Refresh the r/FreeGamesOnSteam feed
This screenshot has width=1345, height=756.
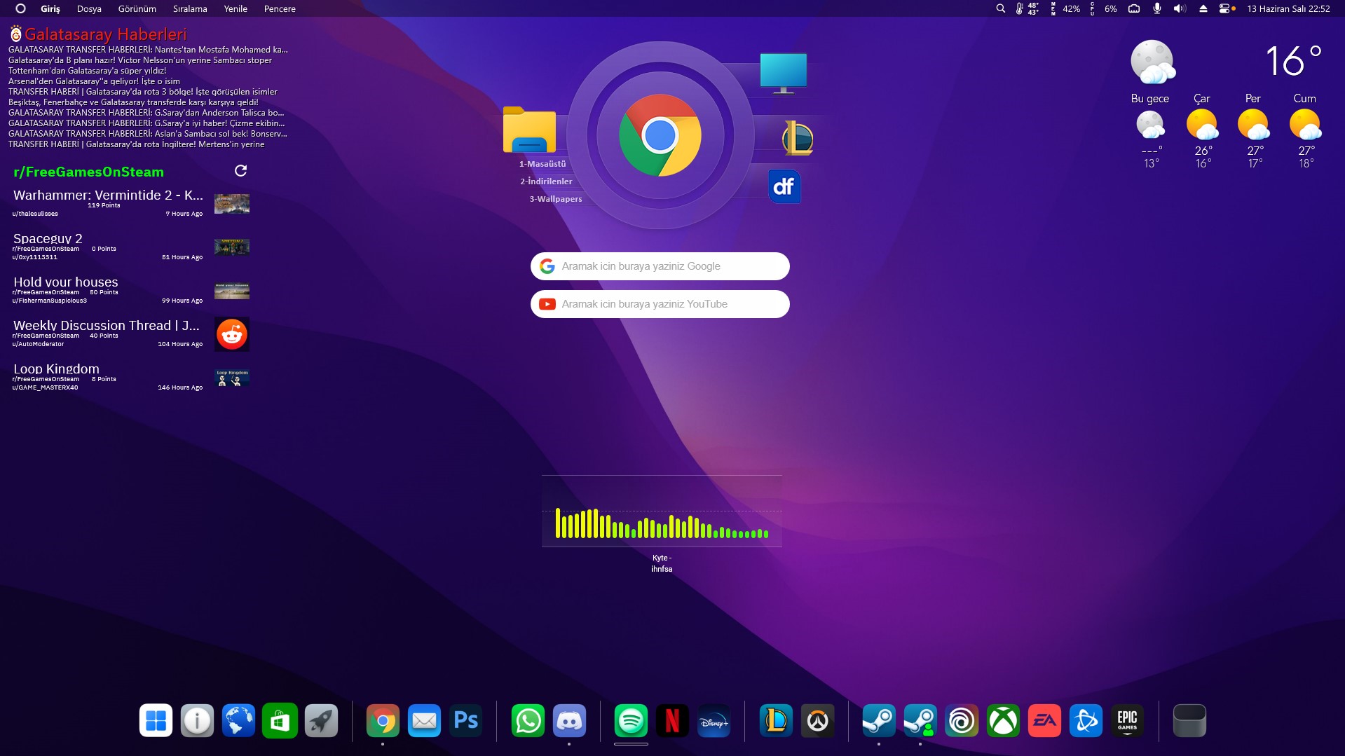pos(240,171)
